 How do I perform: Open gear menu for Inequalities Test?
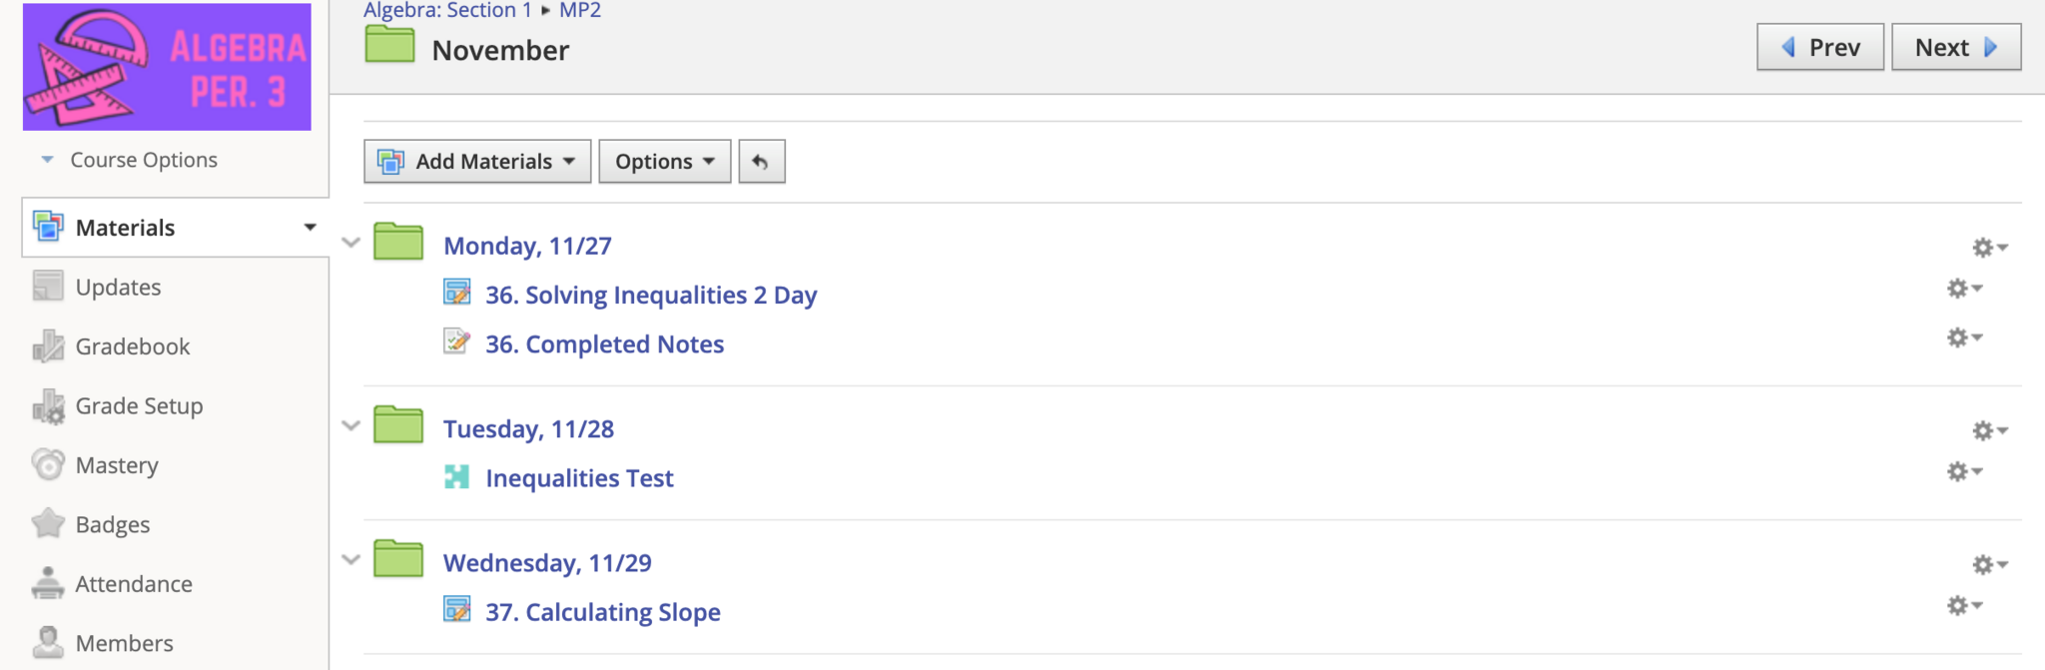(1963, 471)
